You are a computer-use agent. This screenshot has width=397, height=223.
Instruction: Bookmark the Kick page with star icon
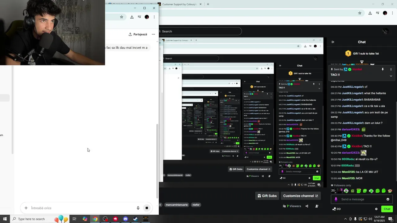(x=360, y=13)
